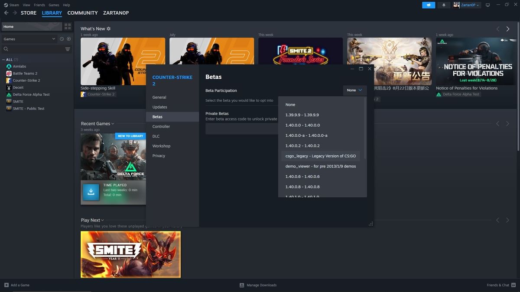The height and width of the screenshot is (292, 520).
Task: Click the download icon on Delta Force panel
Action: [91, 191]
